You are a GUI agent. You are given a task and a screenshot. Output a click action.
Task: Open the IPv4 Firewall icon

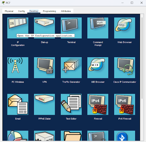[98, 104]
